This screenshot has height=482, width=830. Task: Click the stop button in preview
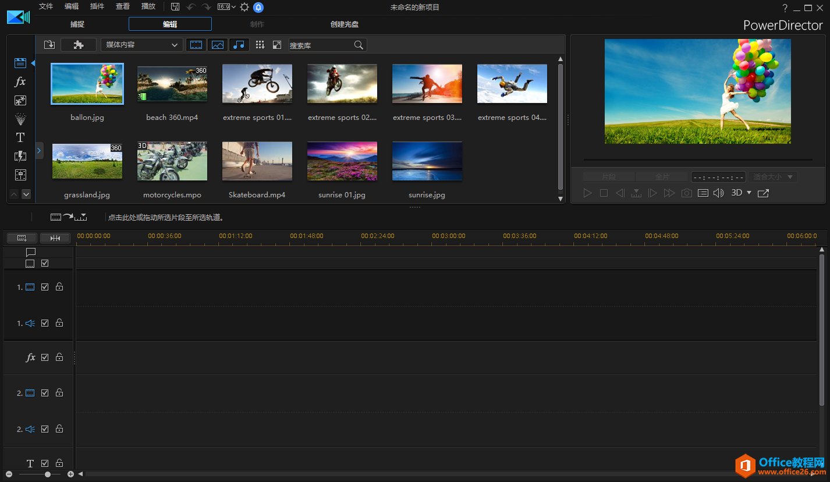point(604,193)
